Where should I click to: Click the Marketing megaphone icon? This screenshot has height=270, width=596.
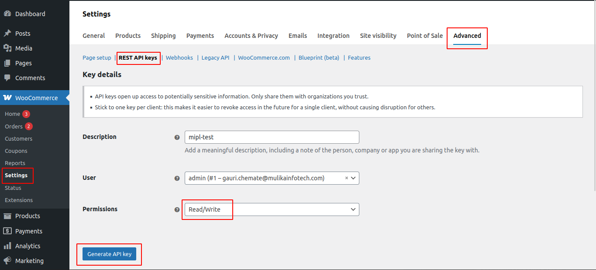coord(7,261)
